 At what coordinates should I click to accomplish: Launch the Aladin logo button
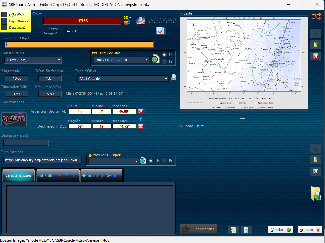[x=14, y=119]
